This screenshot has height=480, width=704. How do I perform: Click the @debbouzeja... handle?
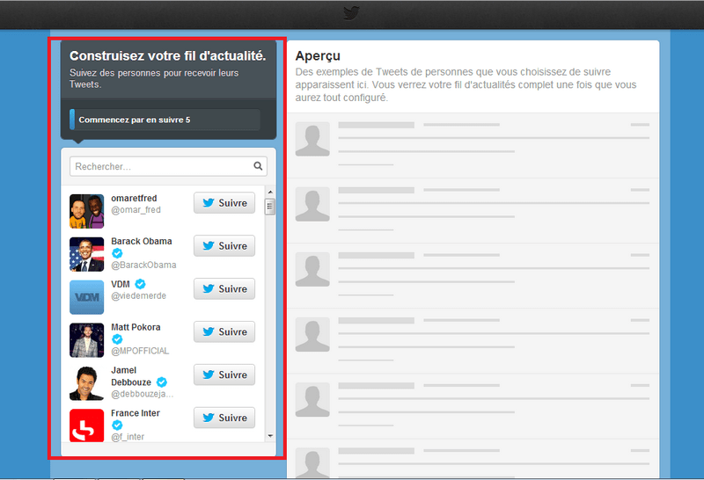tap(142, 394)
